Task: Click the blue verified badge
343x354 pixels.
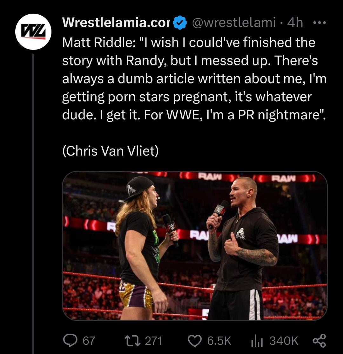Action: coord(180,23)
